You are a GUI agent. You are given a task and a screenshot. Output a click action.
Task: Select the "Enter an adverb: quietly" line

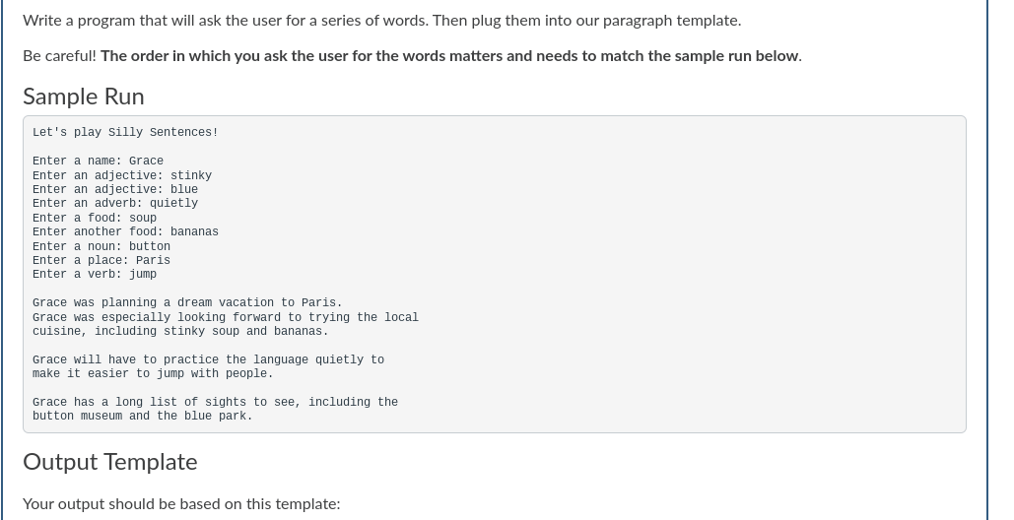click(x=115, y=203)
